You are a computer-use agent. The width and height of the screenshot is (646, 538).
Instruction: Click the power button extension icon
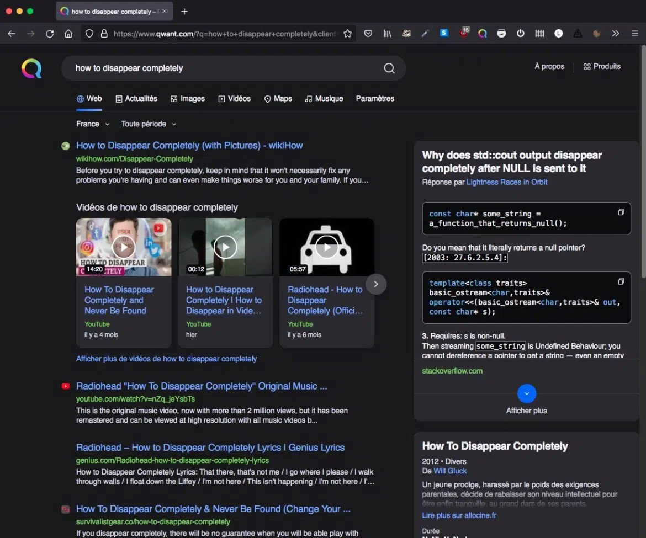pos(520,33)
